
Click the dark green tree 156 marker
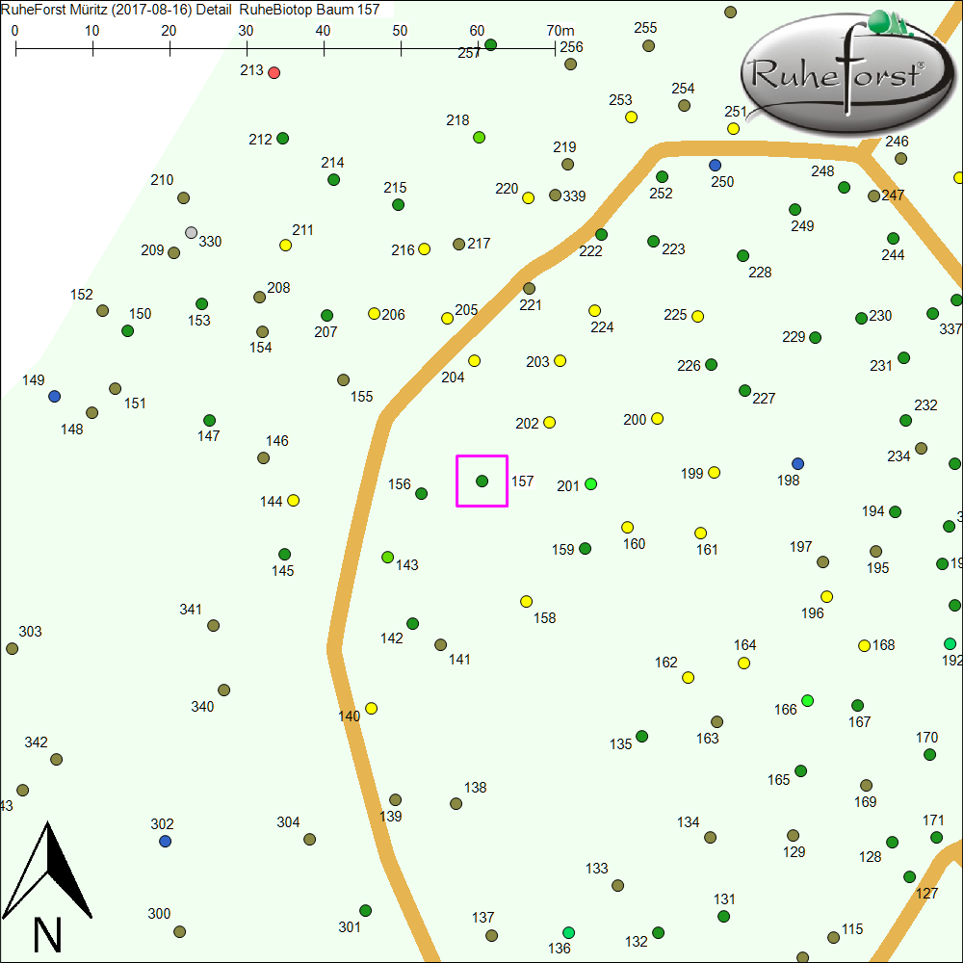tap(421, 493)
